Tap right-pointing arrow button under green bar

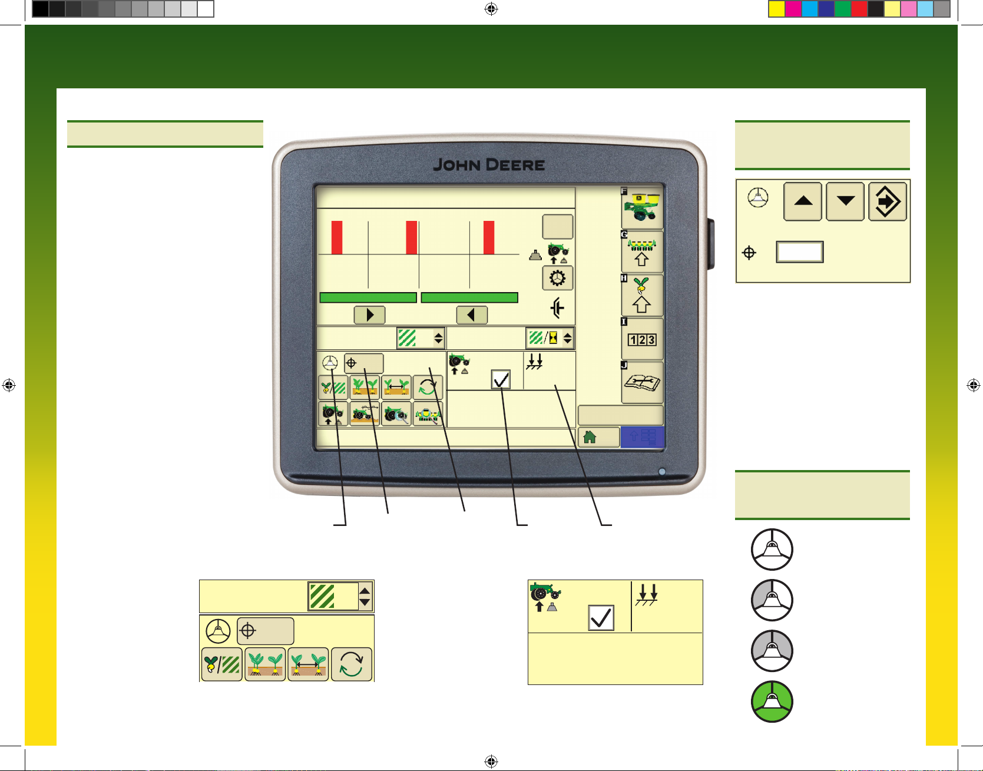[370, 315]
